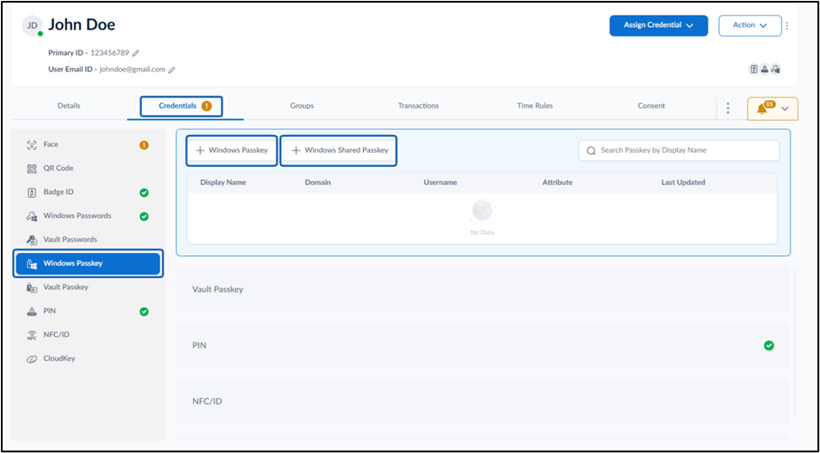Image resolution: width=820 pixels, height=453 pixels.
Task: Select Windows Passkey in the sidebar
Action: [x=88, y=263]
